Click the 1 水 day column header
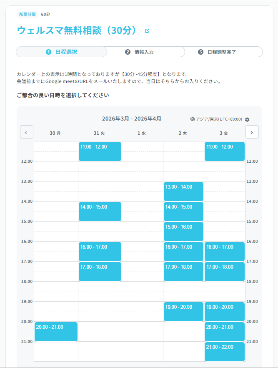This screenshot has height=368, width=278. [142, 134]
